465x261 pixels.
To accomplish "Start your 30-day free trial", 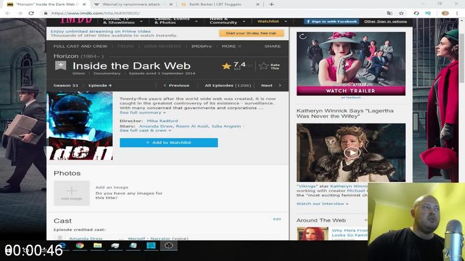I will (251, 33).
